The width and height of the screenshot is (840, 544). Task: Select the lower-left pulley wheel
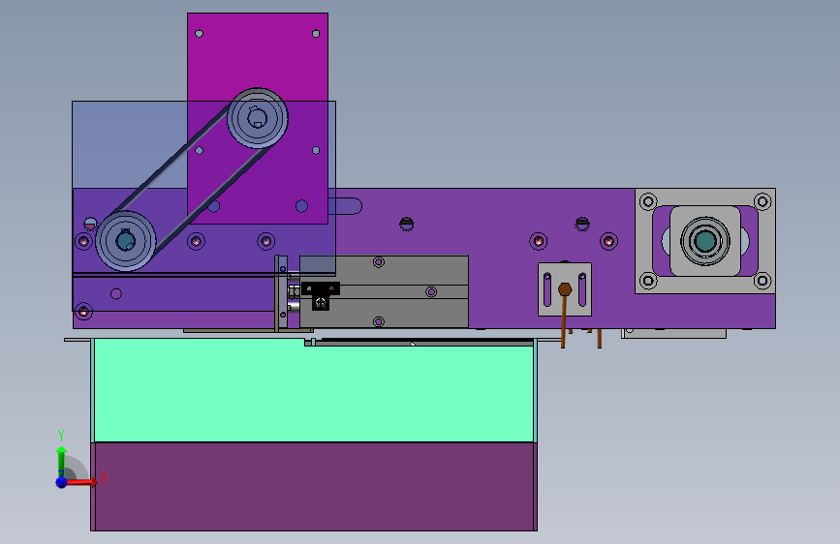point(126,241)
